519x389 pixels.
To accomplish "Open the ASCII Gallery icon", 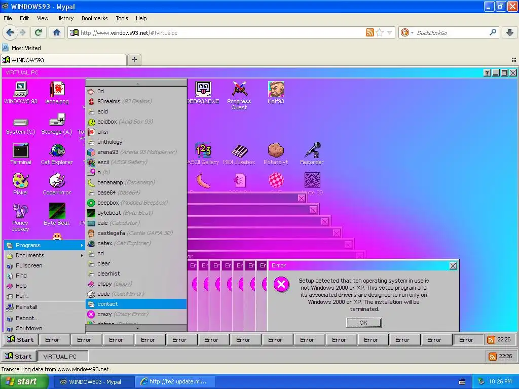I will [x=203, y=154].
